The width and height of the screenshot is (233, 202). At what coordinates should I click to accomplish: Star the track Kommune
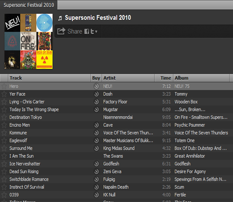(4, 133)
